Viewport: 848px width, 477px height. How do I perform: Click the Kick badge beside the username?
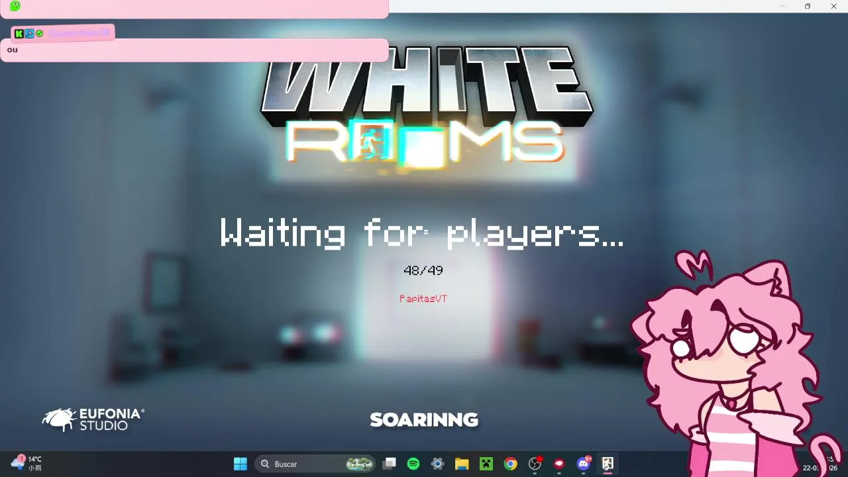pyautogui.click(x=19, y=33)
